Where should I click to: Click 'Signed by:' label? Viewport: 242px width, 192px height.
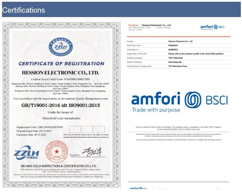point(75,155)
